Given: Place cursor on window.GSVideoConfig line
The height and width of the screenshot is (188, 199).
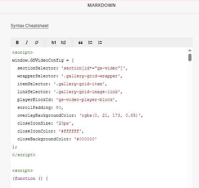Looking at the screenshot, I should pos(43,60).
